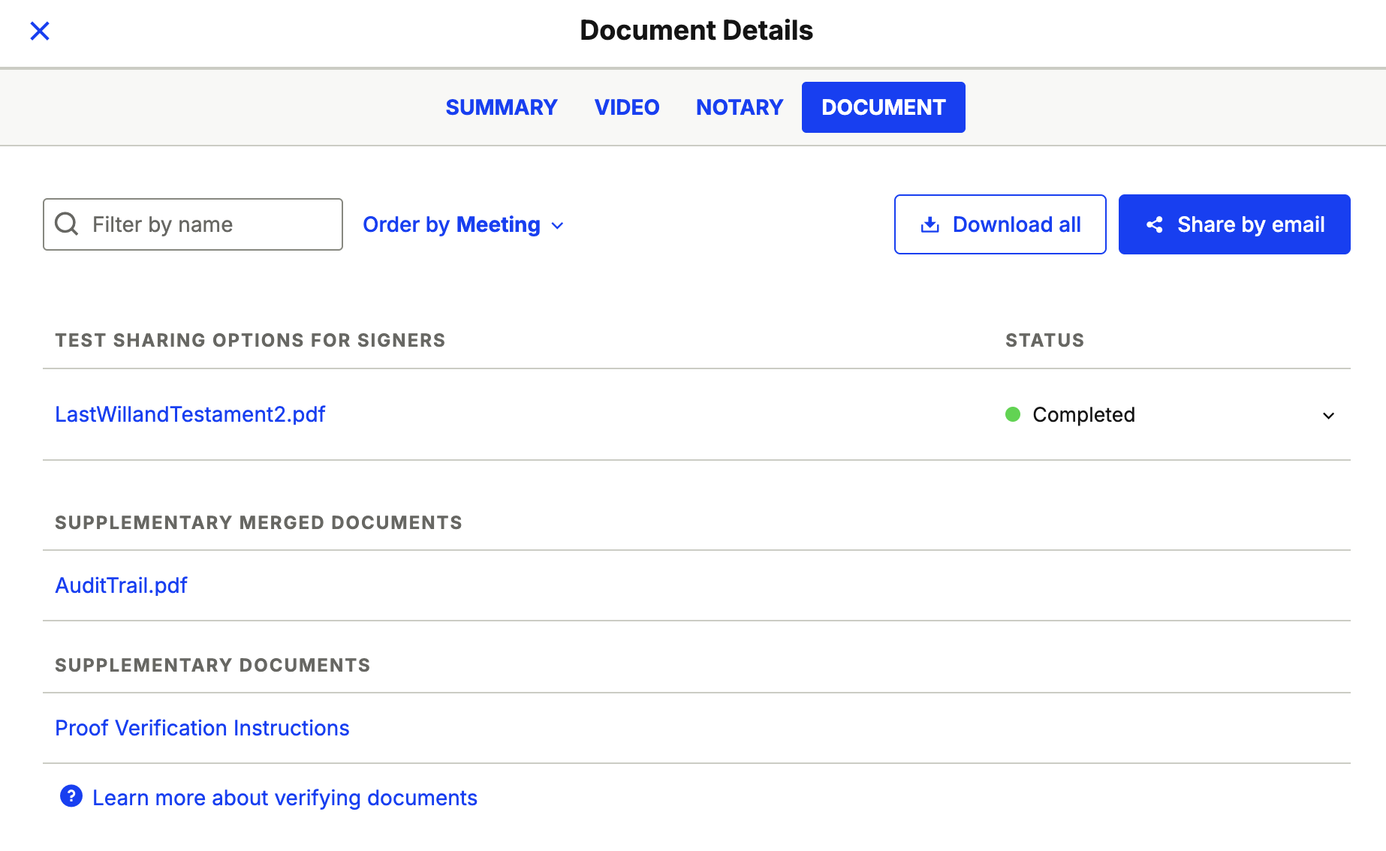This screenshot has height=851, width=1386.
Task: Expand the LastWillandTestament2.pdf row chevron
Action: [x=1328, y=415]
